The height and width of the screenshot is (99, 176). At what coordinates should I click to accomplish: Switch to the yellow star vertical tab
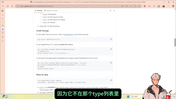pos(2,22)
